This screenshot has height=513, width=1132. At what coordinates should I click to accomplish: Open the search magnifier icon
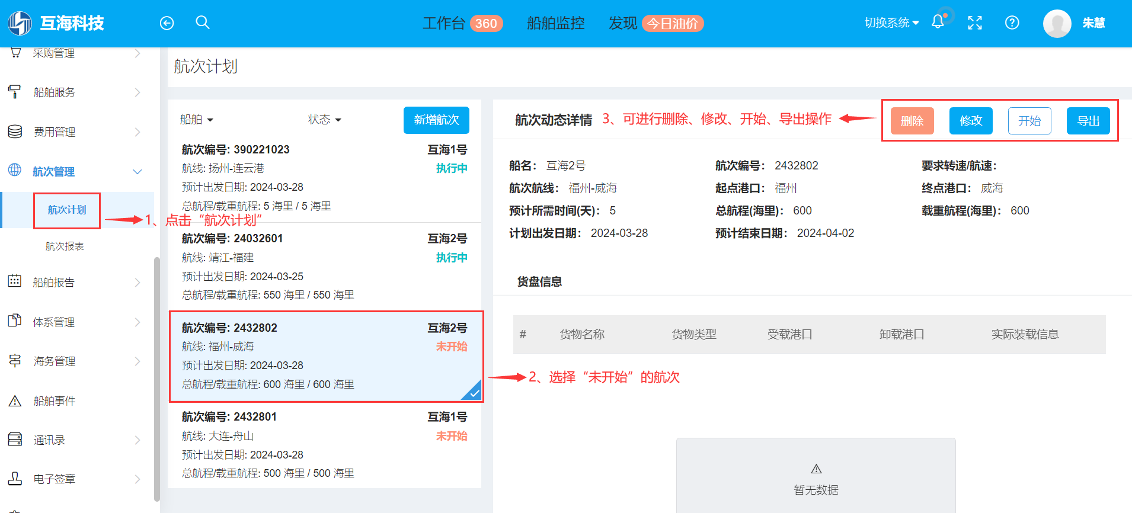[203, 23]
